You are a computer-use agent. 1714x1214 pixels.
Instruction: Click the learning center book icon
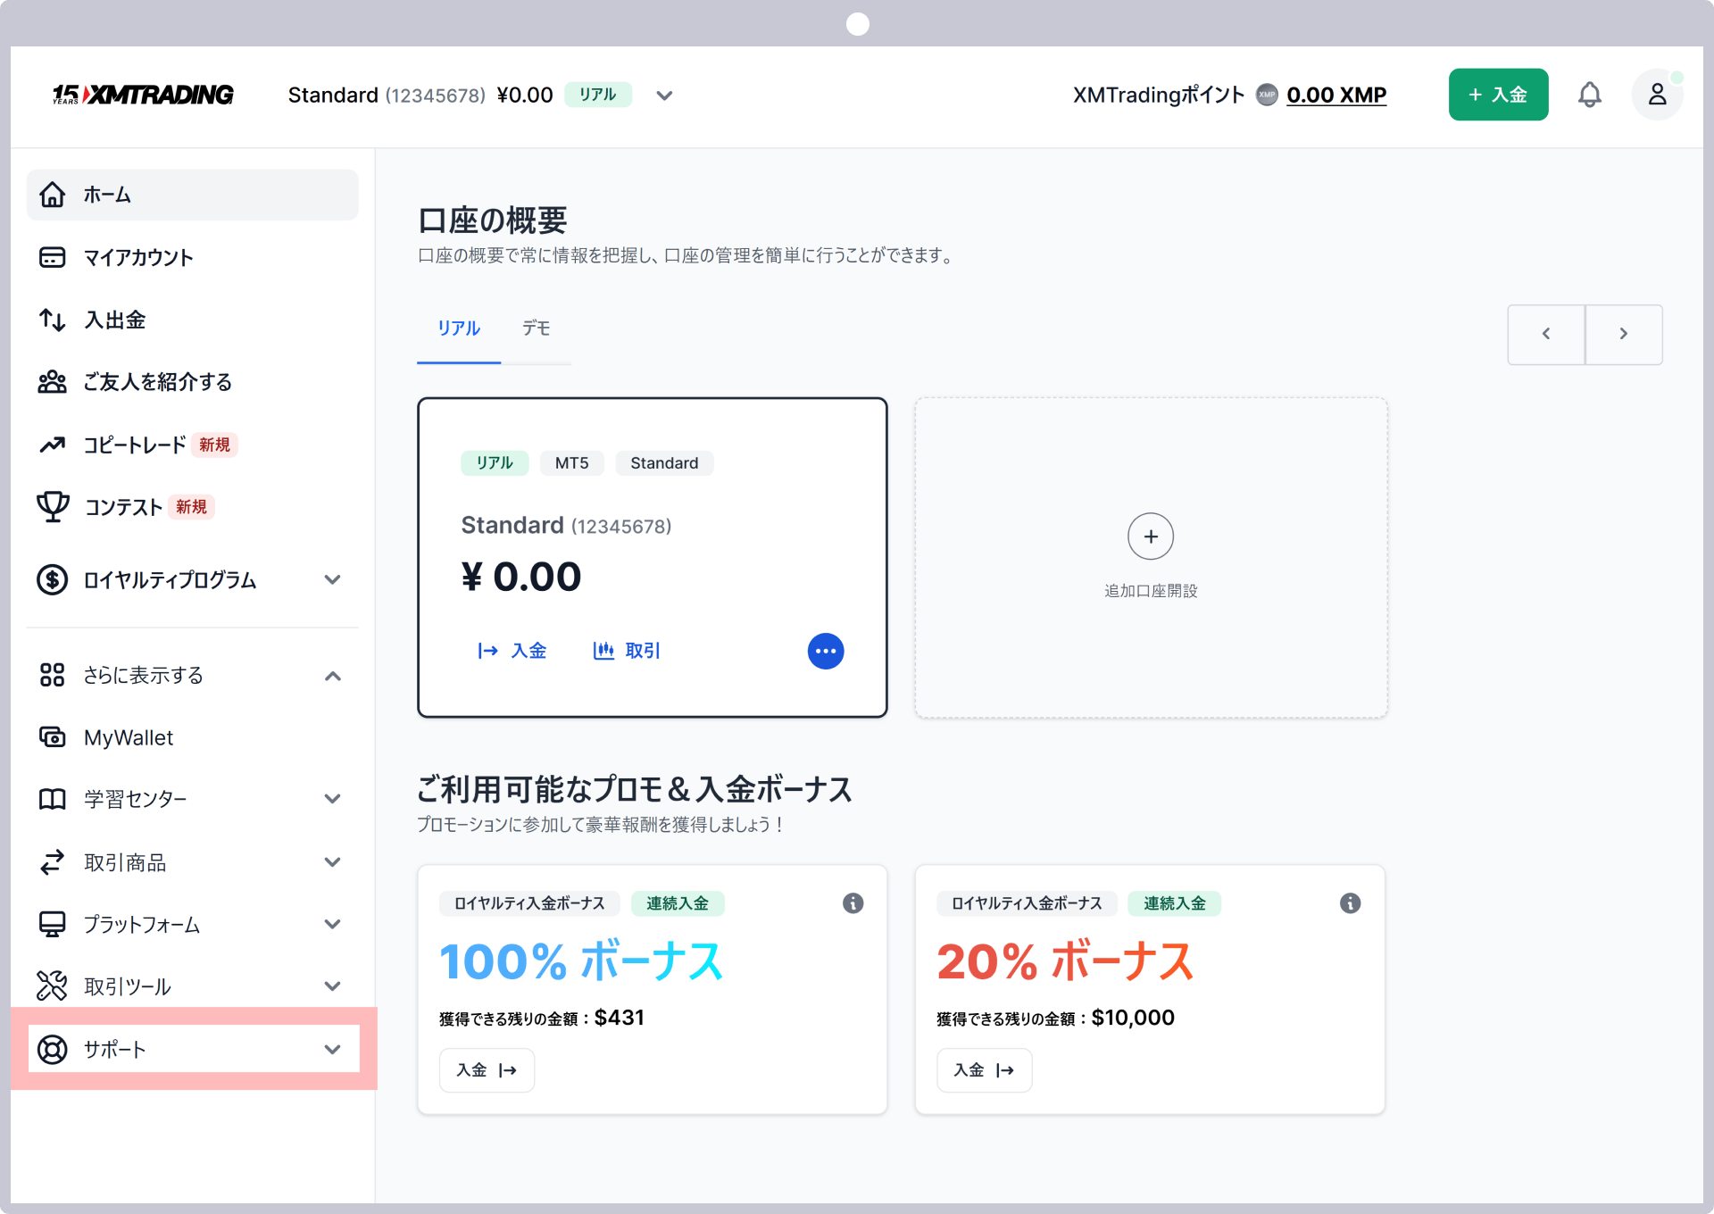tap(53, 799)
